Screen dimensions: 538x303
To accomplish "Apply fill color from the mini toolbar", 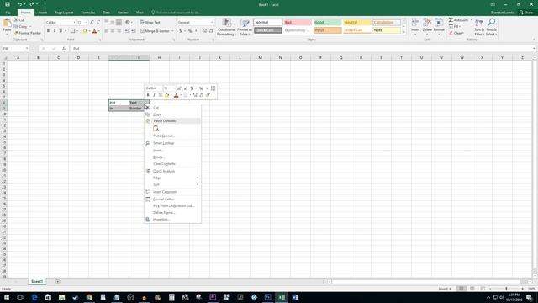I will (x=166, y=95).
